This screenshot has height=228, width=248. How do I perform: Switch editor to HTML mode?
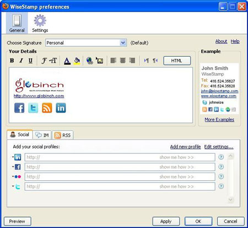click(x=177, y=60)
